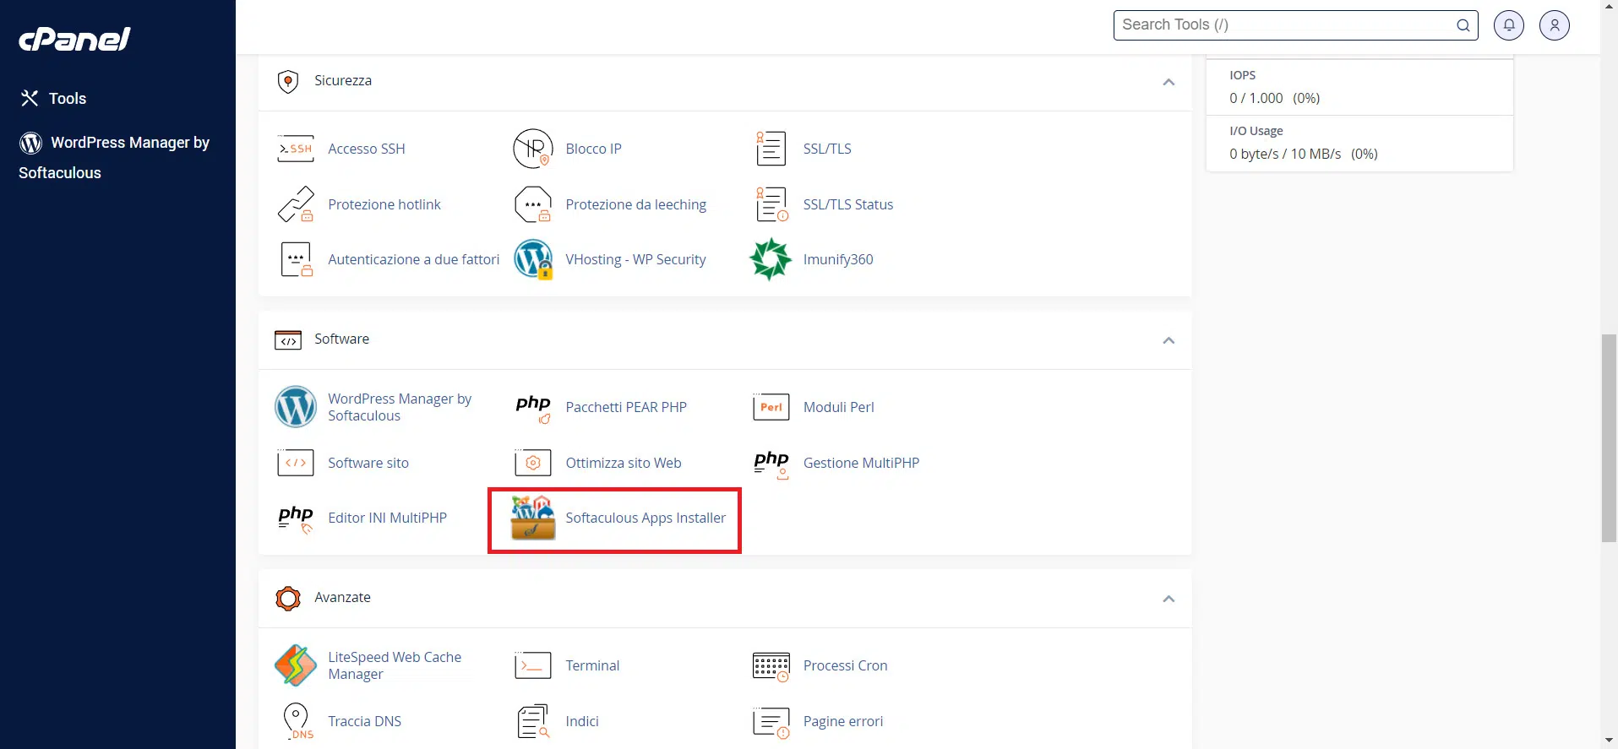Open the Blocco IP link

(593, 149)
